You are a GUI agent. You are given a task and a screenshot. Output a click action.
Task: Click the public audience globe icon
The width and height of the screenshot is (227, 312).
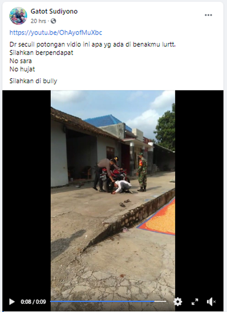tap(53, 21)
